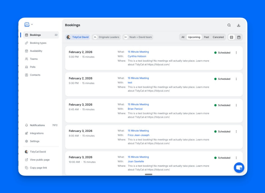Open 15 Minute Meeting for 8:00 AM booking
The image size is (265, 193).
(138, 131)
